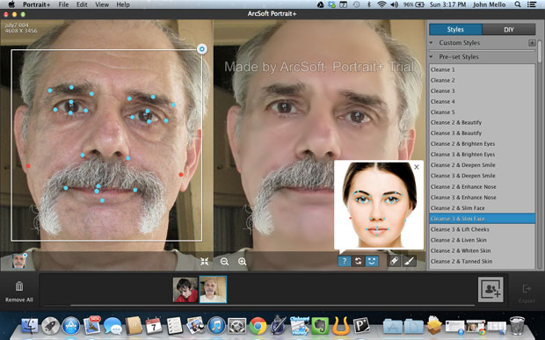The height and width of the screenshot is (340, 545).
Task: Choose Cleanse 3 & Beautify preset
Action: [x=482, y=134]
